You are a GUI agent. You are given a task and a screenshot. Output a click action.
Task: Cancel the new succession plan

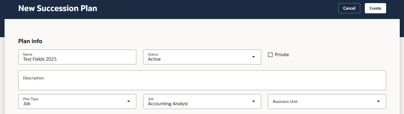point(349,8)
